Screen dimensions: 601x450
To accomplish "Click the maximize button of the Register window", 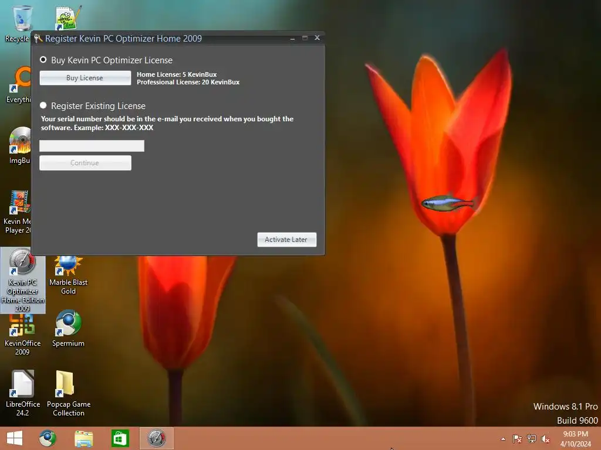I will point(305,38).
